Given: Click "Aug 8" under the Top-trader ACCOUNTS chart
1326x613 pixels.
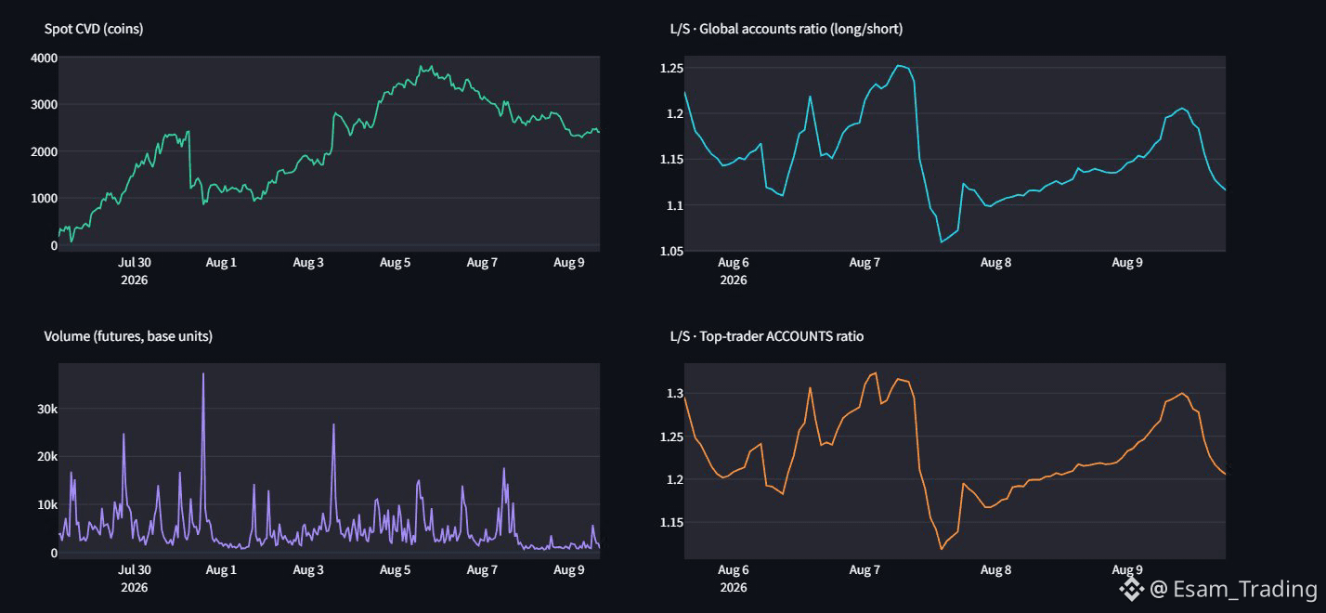Looking at the screenshot, I should click(995, 570).
